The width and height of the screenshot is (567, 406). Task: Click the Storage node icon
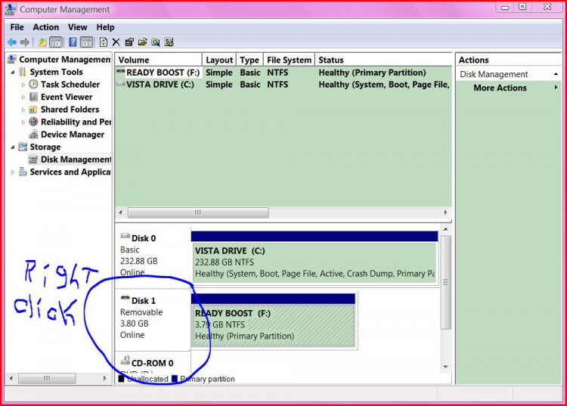pos(23,147)
